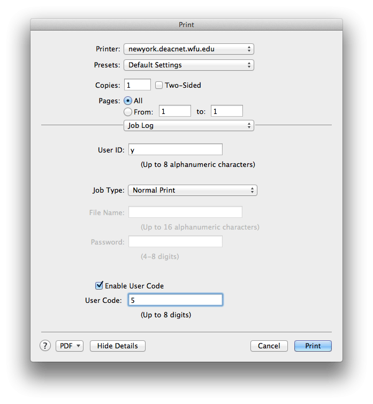Click the User Code text field
Image resolution: width=373 pixels, height=404 pixels.
tap(176, 300)
